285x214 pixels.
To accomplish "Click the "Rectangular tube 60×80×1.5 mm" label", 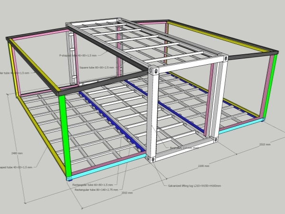I will coord(93,185).
